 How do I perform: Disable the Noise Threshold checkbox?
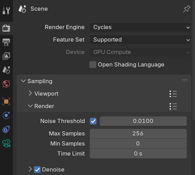93,121
